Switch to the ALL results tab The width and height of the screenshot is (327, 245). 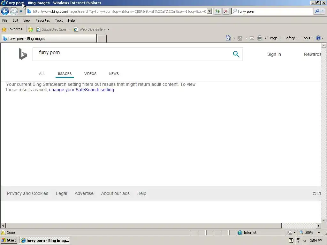click(42, 74)
